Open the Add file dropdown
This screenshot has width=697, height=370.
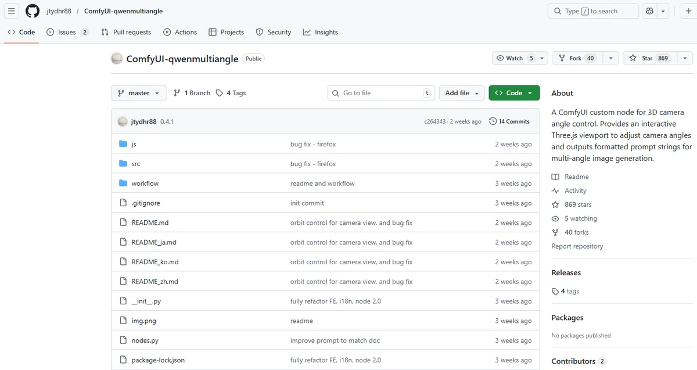point(462,93)
